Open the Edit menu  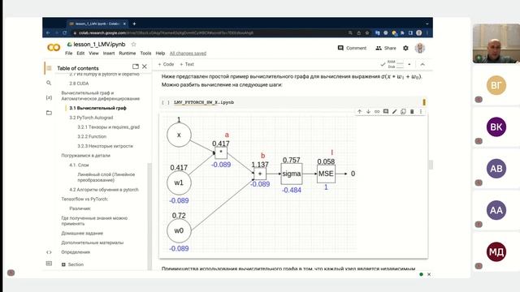[x=80, y=54]
